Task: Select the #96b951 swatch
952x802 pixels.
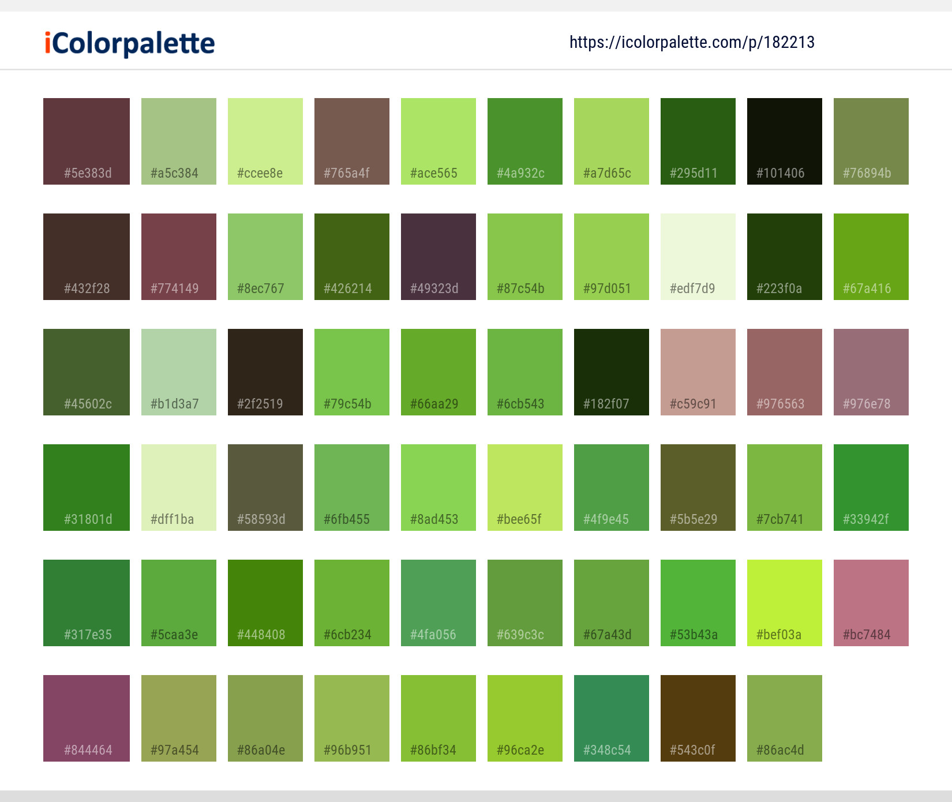Action: point(352,718)
